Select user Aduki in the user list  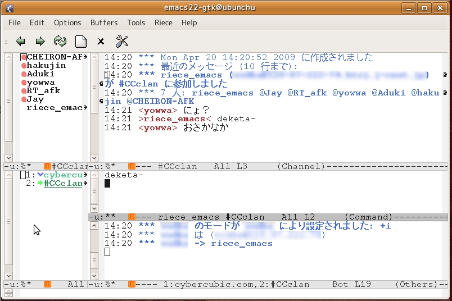(x=40, y=74)
